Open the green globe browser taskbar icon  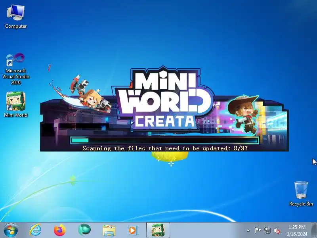pyautogui.click(x=84, y=230)
